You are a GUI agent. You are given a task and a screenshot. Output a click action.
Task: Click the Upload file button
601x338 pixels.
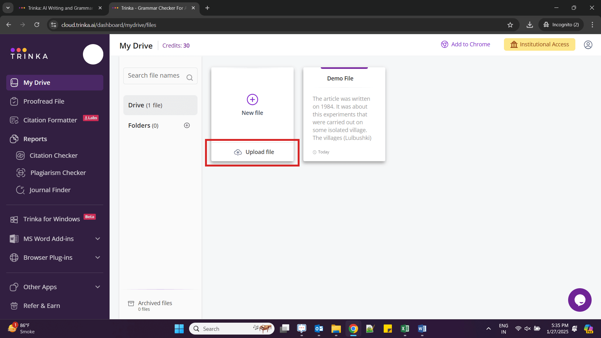point(253,152)
